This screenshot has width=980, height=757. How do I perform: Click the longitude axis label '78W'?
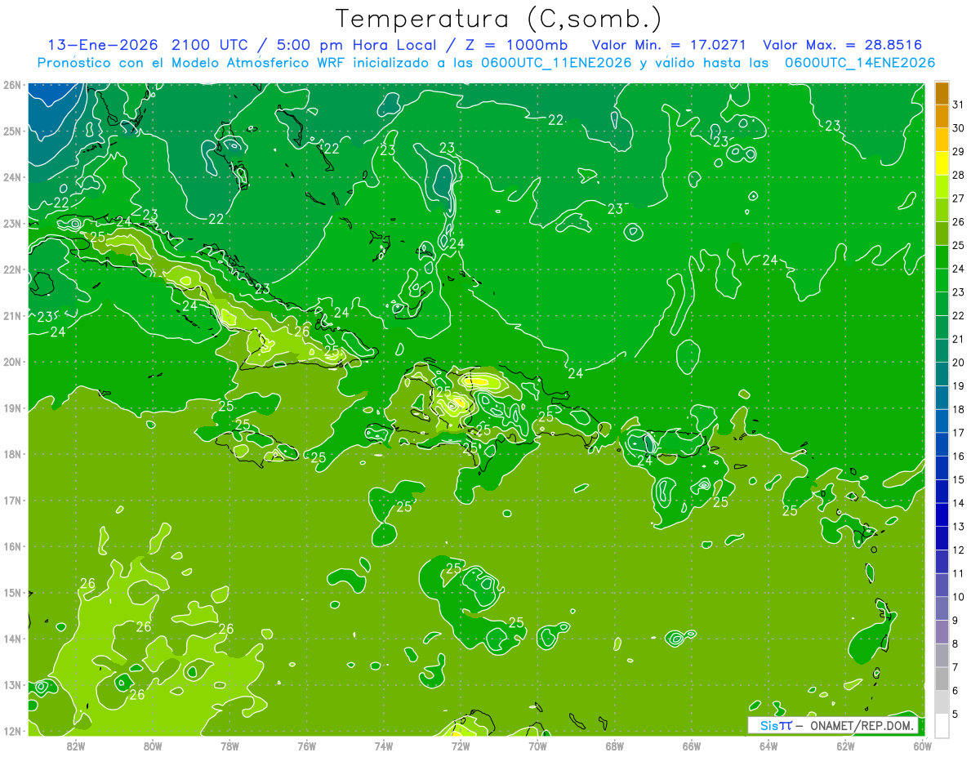[x=229, y=746]
